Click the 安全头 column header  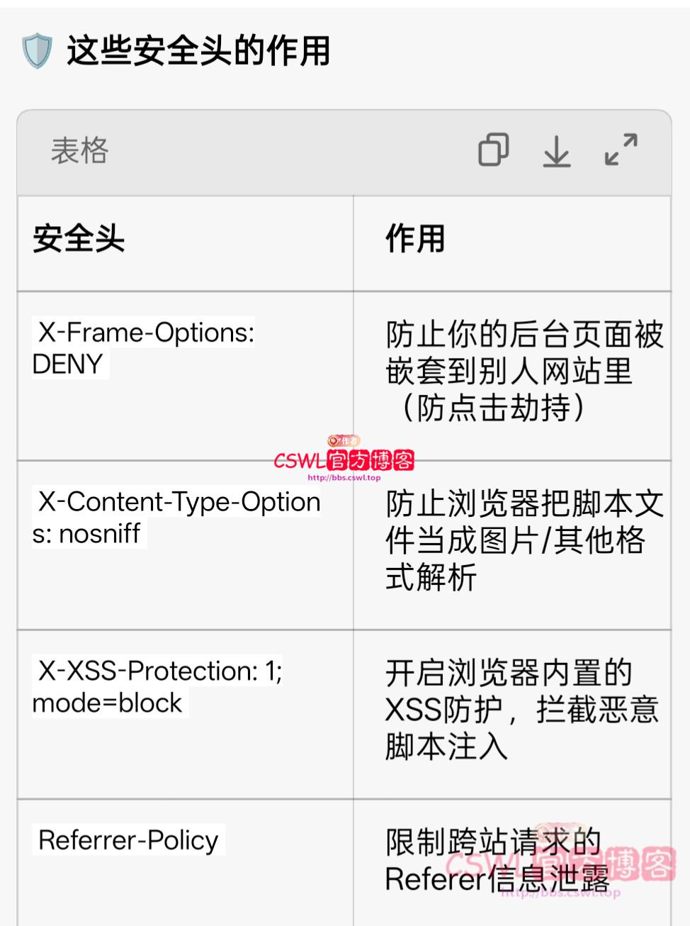(x=78, y=240)
